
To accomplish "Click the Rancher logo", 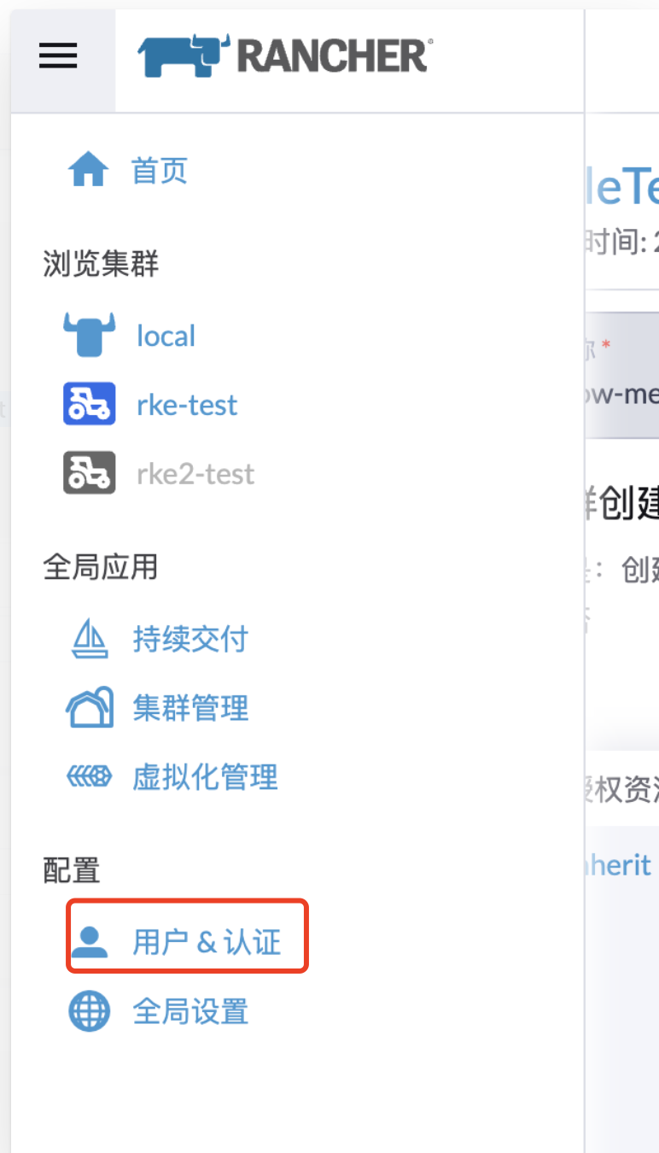I will pos(285,56).
